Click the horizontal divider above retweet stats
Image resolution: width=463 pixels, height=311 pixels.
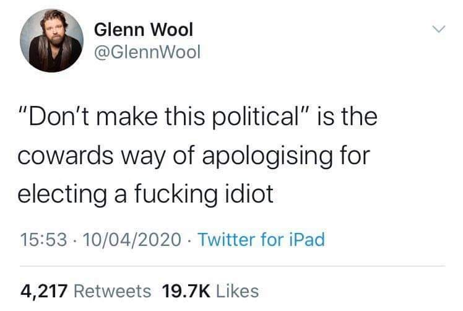tap(233, 266)
